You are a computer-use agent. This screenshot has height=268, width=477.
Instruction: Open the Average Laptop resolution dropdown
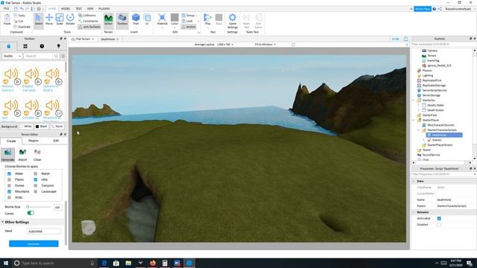tap(214, 45)
